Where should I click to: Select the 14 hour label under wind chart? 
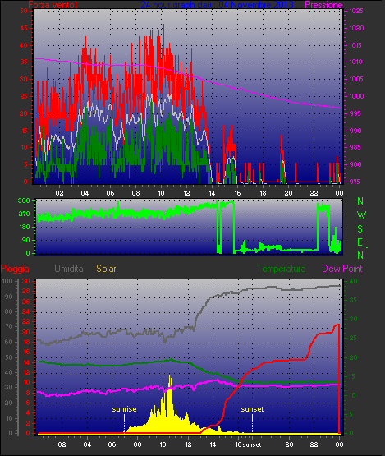click(x=212, y=193)
